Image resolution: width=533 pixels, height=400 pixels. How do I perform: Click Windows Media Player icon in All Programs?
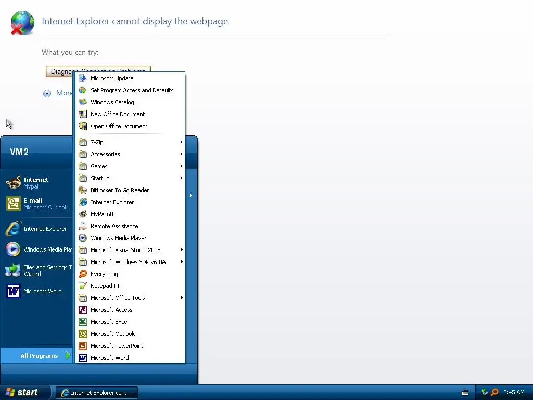pos(83,238)
